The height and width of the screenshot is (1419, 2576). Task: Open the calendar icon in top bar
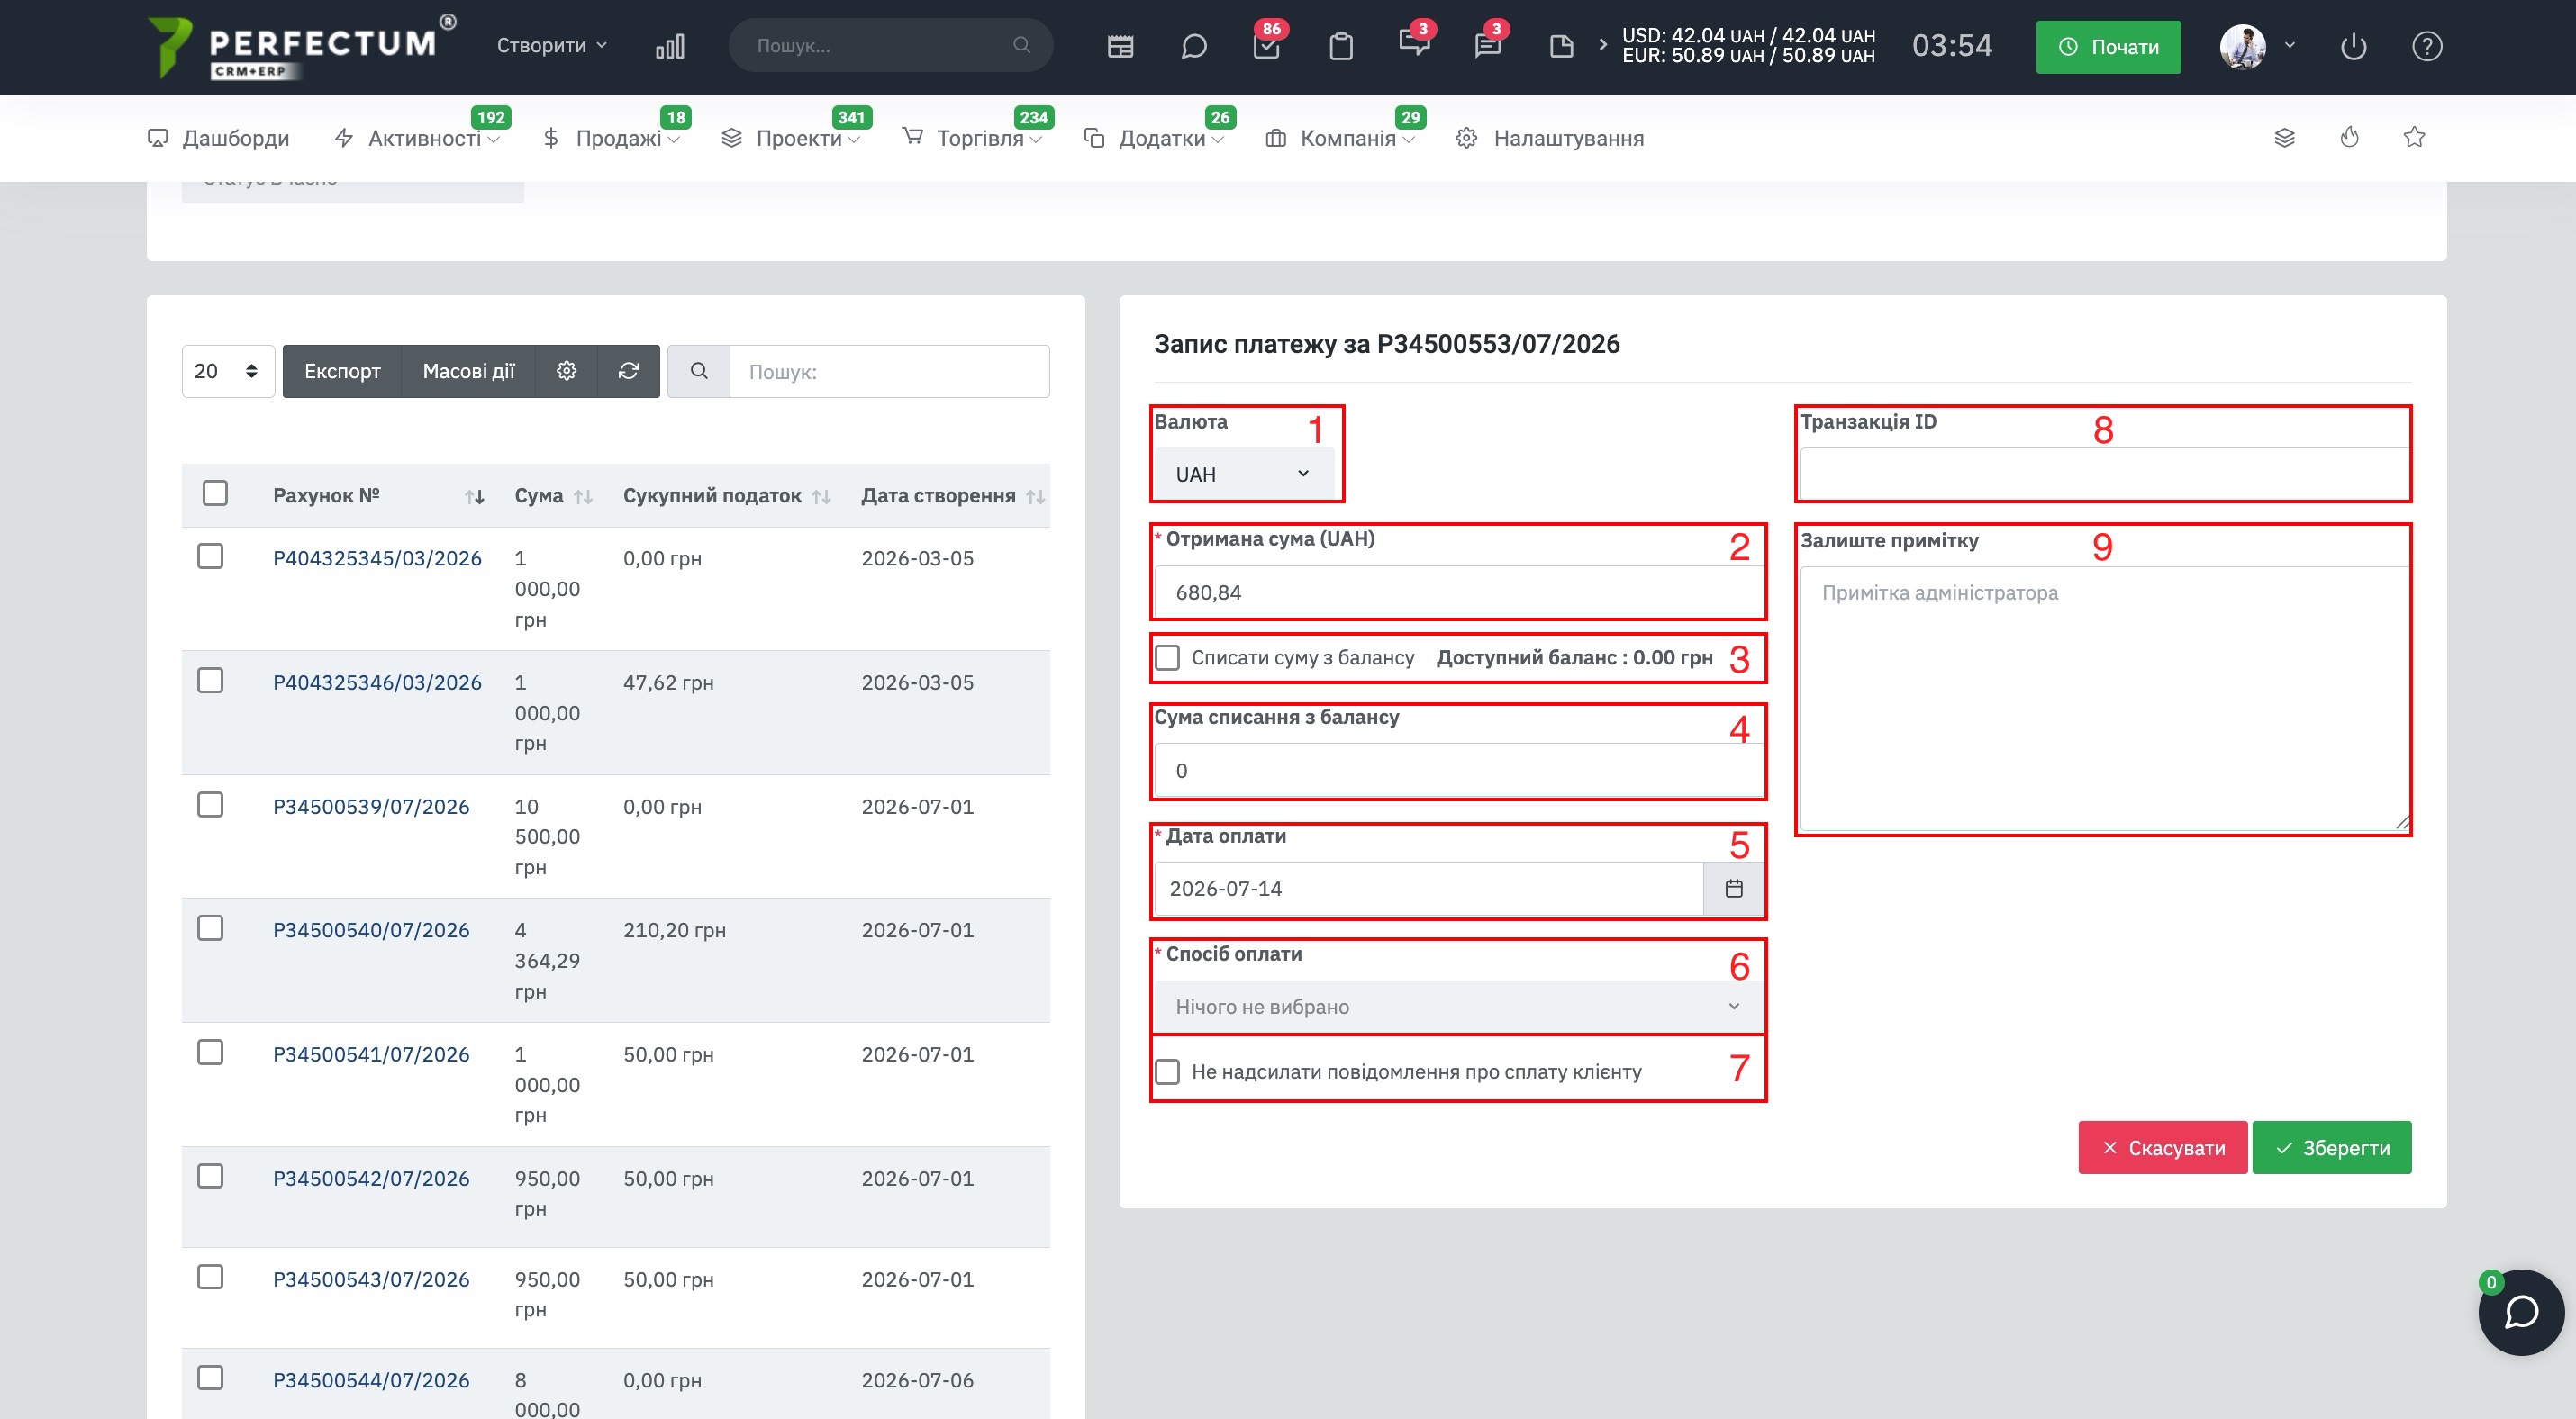(x=1120, y=46)
